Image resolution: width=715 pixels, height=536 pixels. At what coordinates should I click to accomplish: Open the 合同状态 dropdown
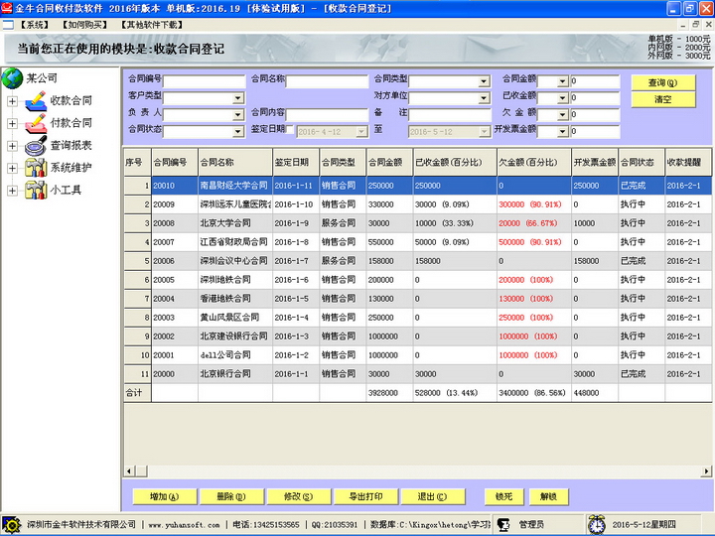point(237,131)
